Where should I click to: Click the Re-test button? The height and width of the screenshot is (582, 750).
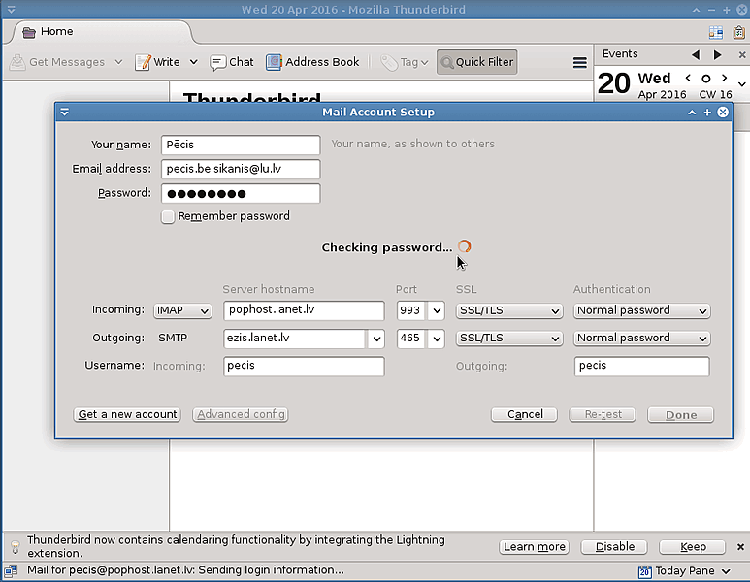603,414
